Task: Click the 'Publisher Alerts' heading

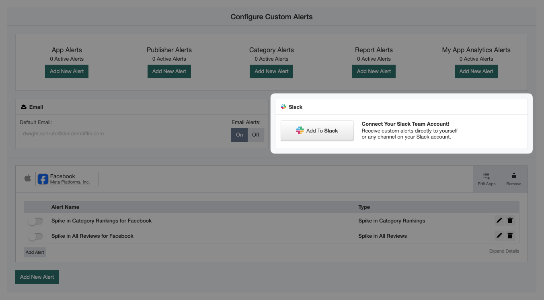Action: 169,50
